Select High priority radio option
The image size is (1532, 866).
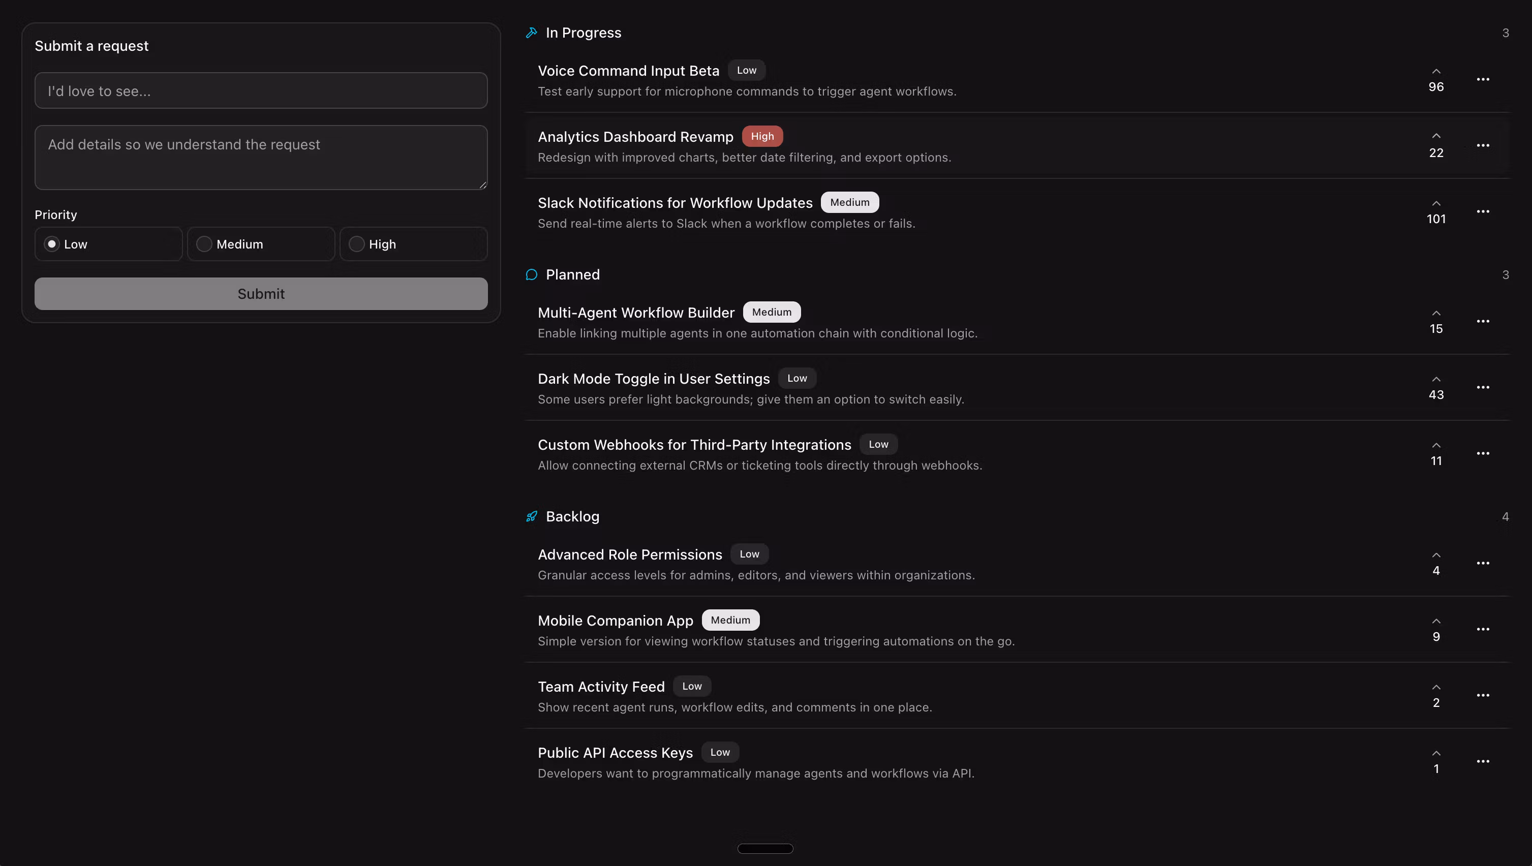point(356,244)
